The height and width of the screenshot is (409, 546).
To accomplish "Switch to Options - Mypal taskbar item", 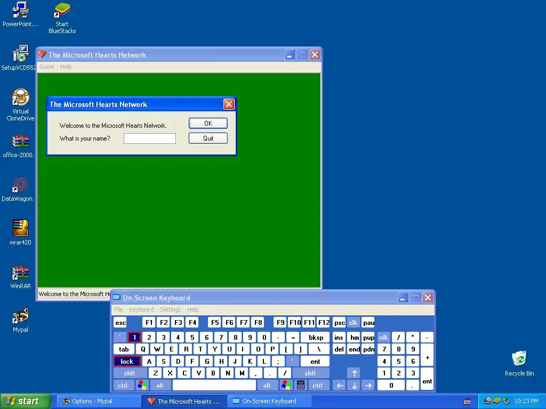I will click(98, 402).
